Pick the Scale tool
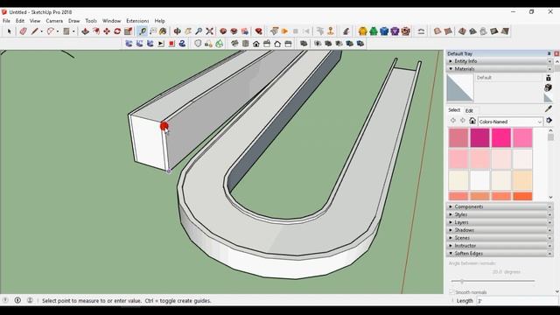Image resolution: width=560 pixels, height=315 pixels. pyautogui.click(x=128, y=31)
